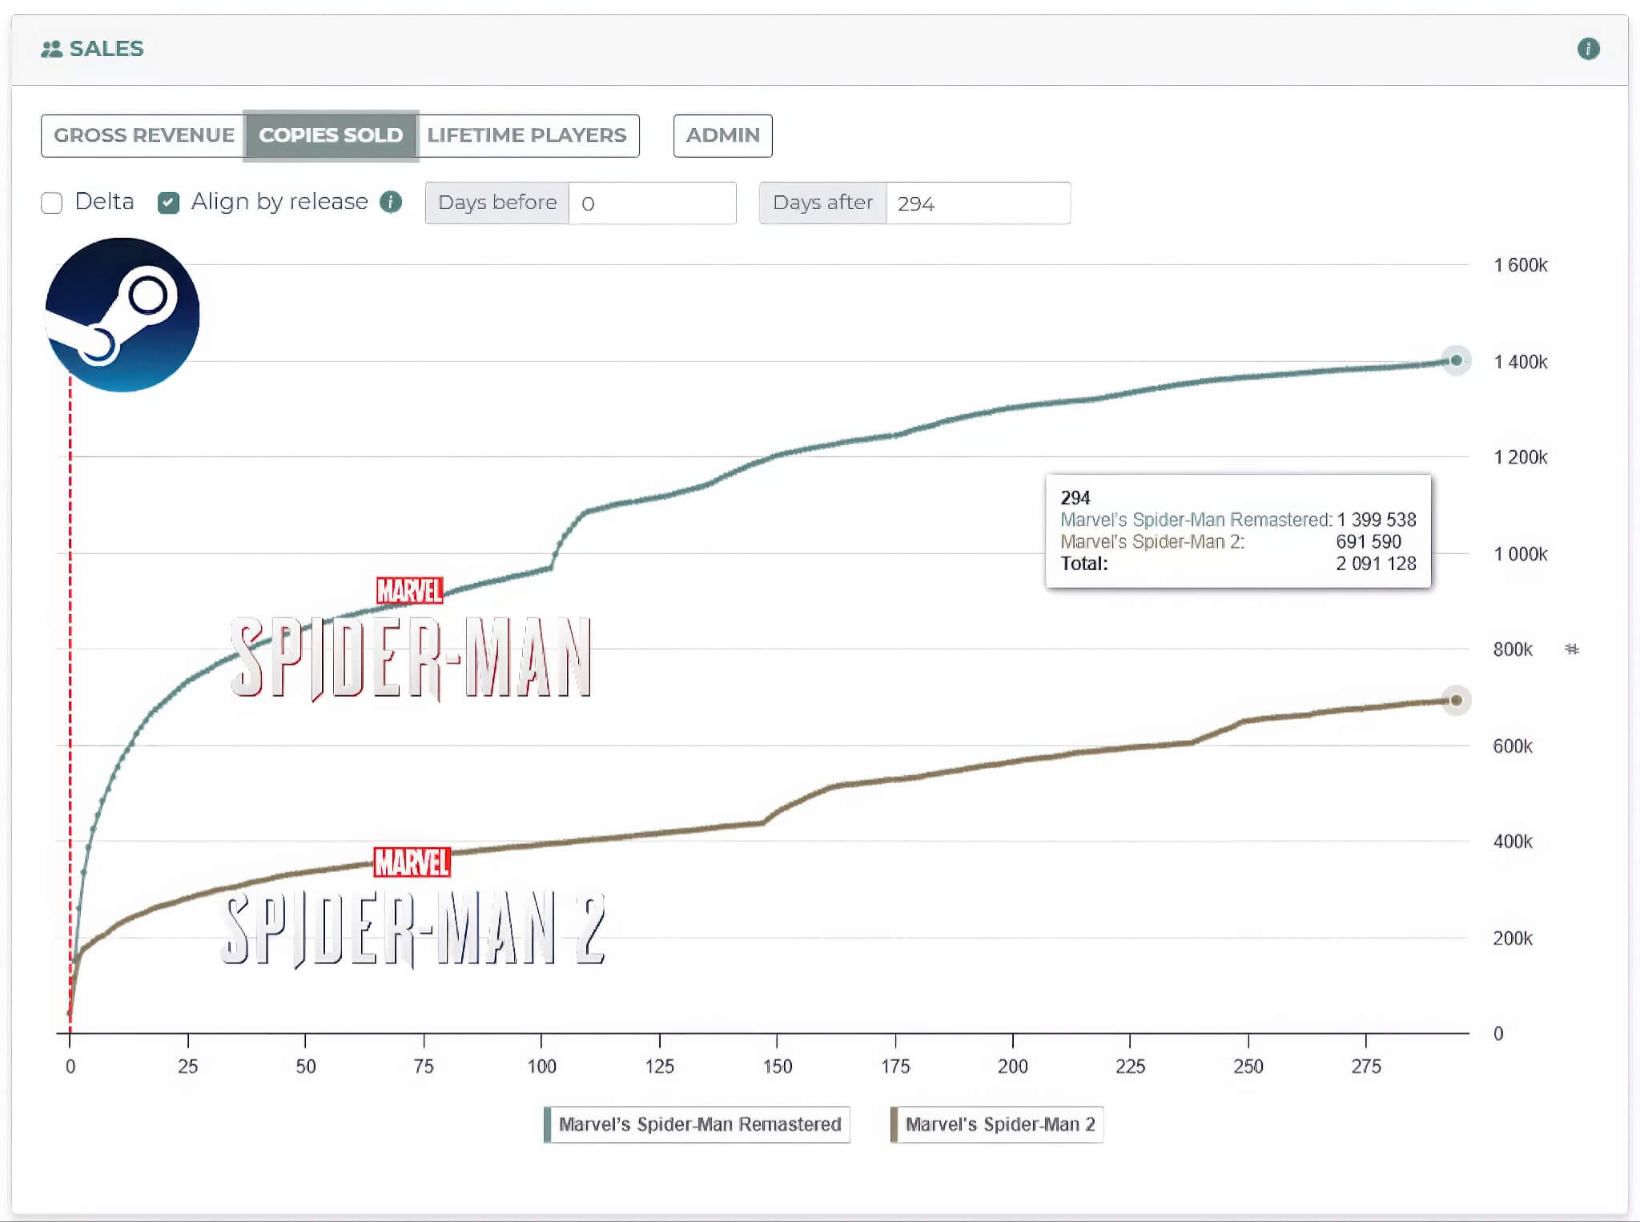Click the Sales people icon

point(51,49)
